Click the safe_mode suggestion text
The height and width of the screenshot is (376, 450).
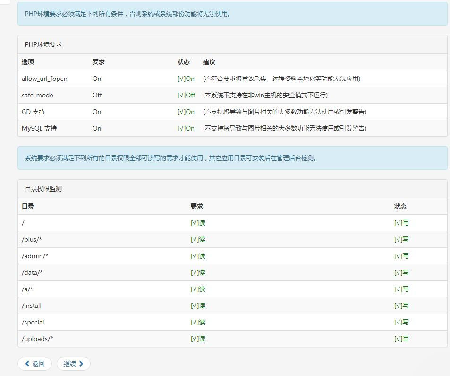(265, 95)
